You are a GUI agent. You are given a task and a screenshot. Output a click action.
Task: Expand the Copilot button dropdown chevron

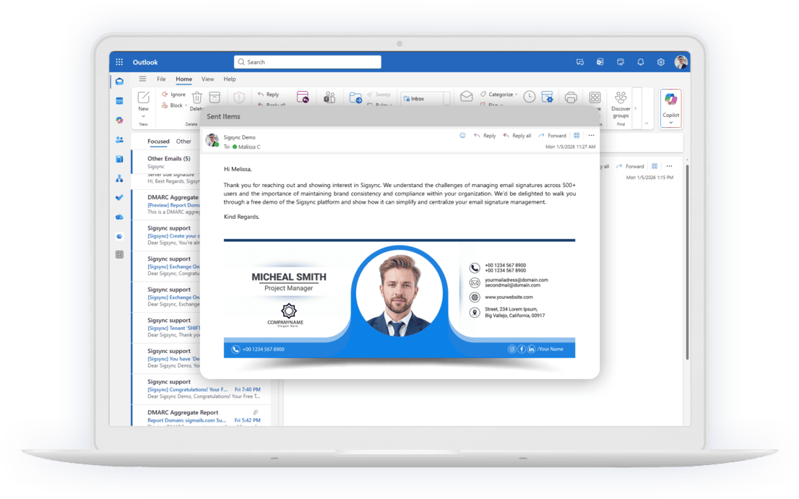pyautogui.click(x=671, y=123)
